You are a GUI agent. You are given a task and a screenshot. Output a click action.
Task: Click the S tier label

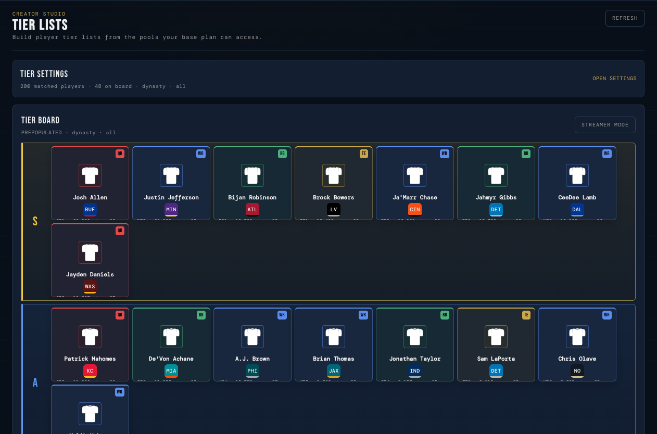(x=35, y=221)
